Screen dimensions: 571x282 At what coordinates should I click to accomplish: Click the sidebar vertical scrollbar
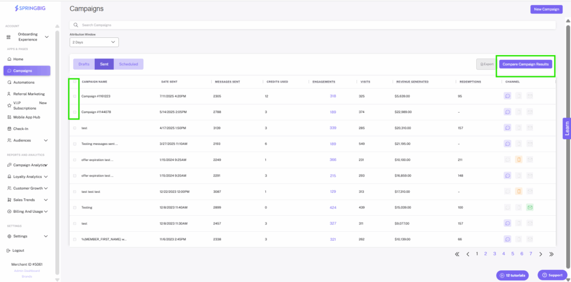click(57, 153)
